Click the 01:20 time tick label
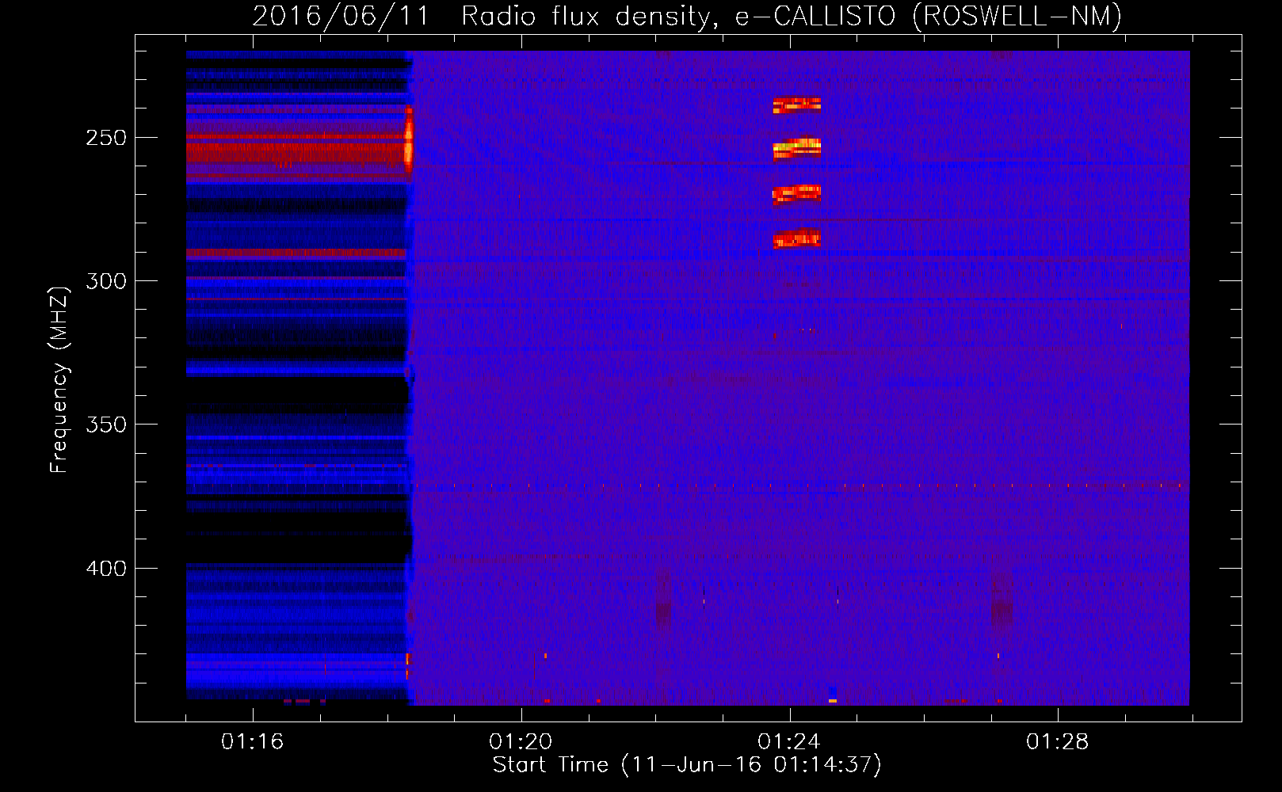The image size is (1282, 792). 521,742
